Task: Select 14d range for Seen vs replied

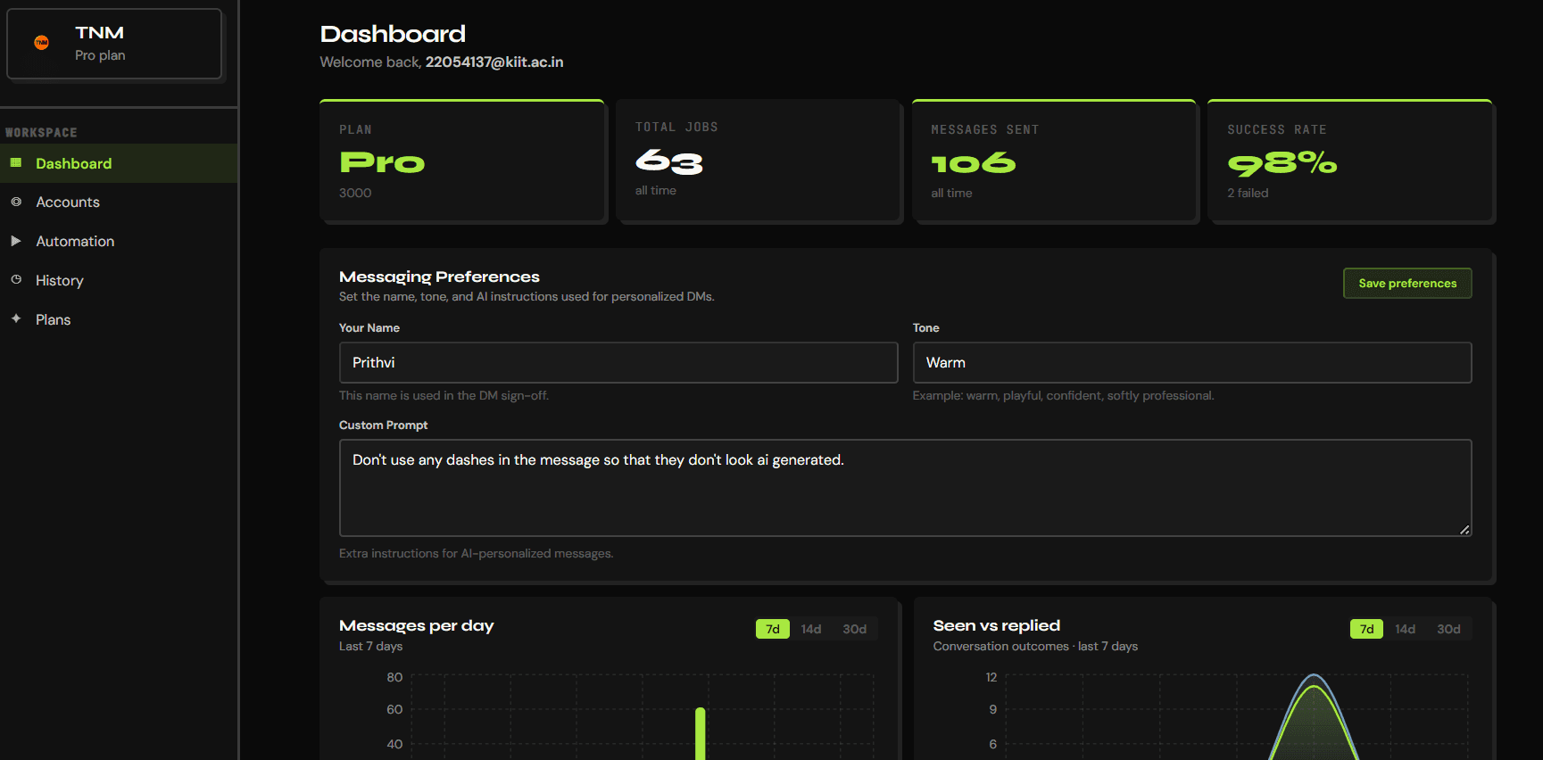Action: point(1406,629)
